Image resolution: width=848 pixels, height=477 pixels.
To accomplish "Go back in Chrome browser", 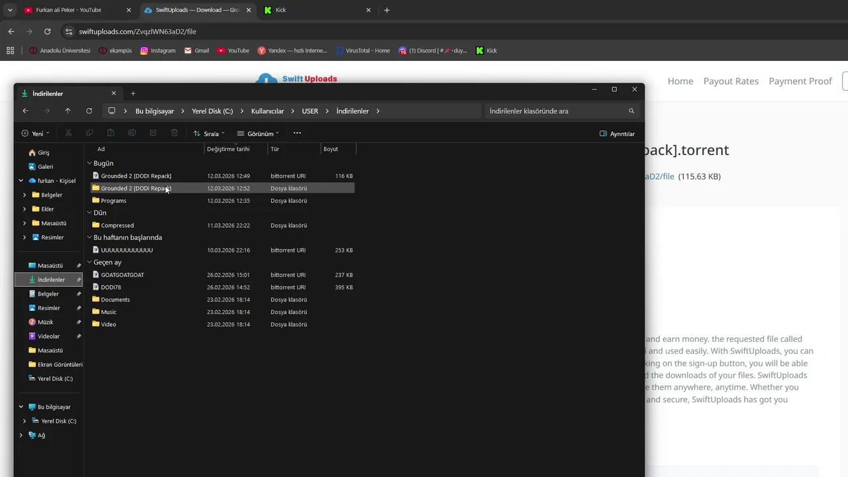I will tap(11, 31).
